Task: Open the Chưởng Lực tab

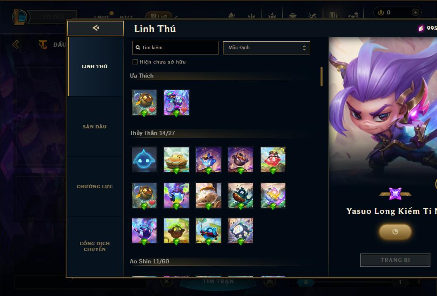Action: pos(95,187)
